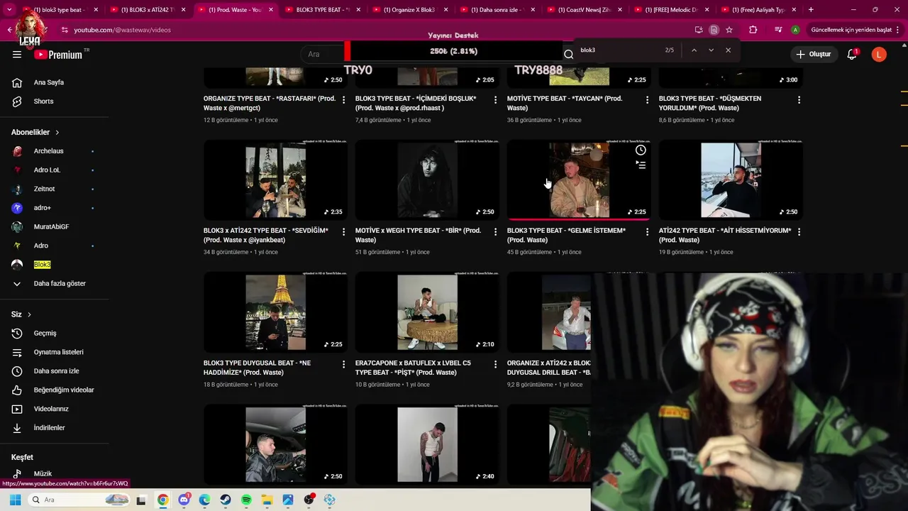Open NE HADDİMİZE Eiffel tower thumbnail
This screenshot has width=908, height=511.
click(275, 312)
